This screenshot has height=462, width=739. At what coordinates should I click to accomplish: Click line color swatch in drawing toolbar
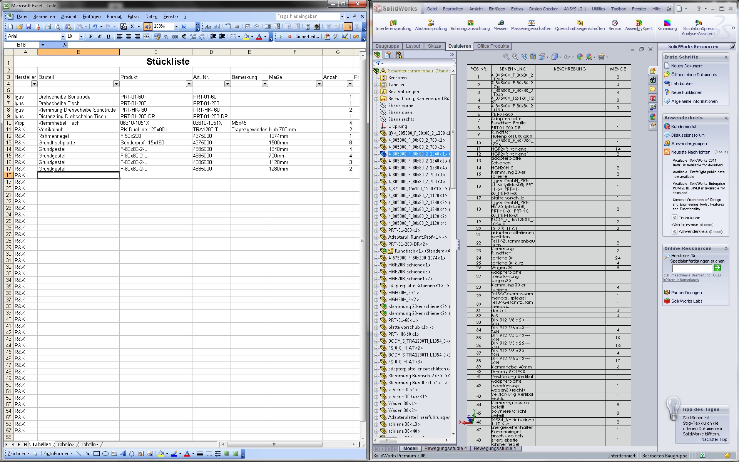tap(174, 454)
